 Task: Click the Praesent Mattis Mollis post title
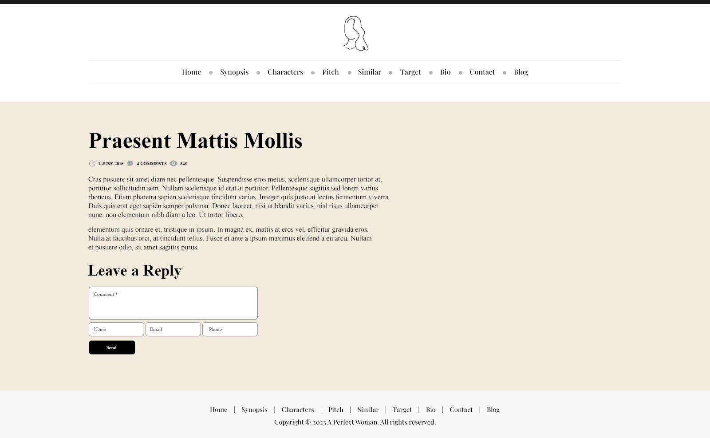click(195, 141)
